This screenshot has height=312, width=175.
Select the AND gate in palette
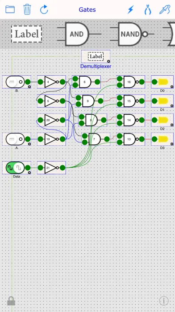(77, 34)
